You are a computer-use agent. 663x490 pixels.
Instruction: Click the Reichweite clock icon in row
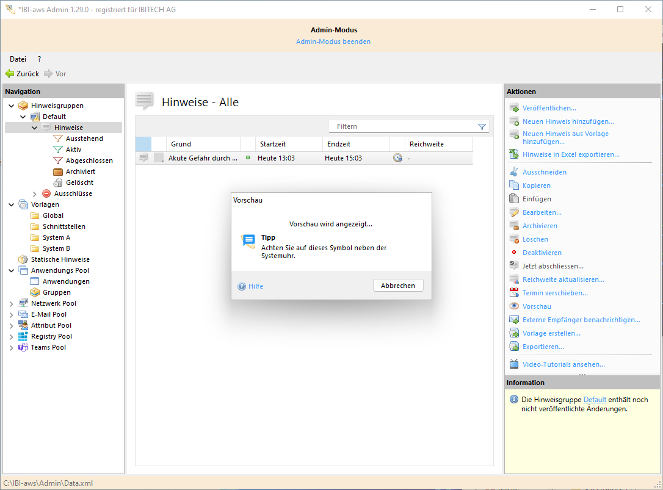coord(397,158)
